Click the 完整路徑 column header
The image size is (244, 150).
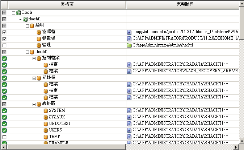(183, 4)
